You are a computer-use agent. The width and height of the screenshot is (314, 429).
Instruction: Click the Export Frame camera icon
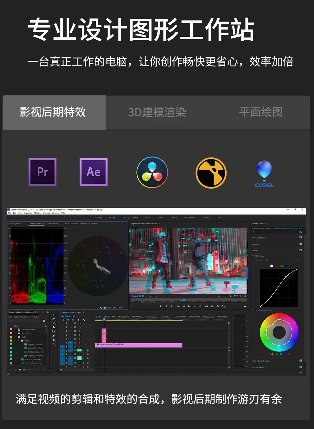[x=218, y=306]
